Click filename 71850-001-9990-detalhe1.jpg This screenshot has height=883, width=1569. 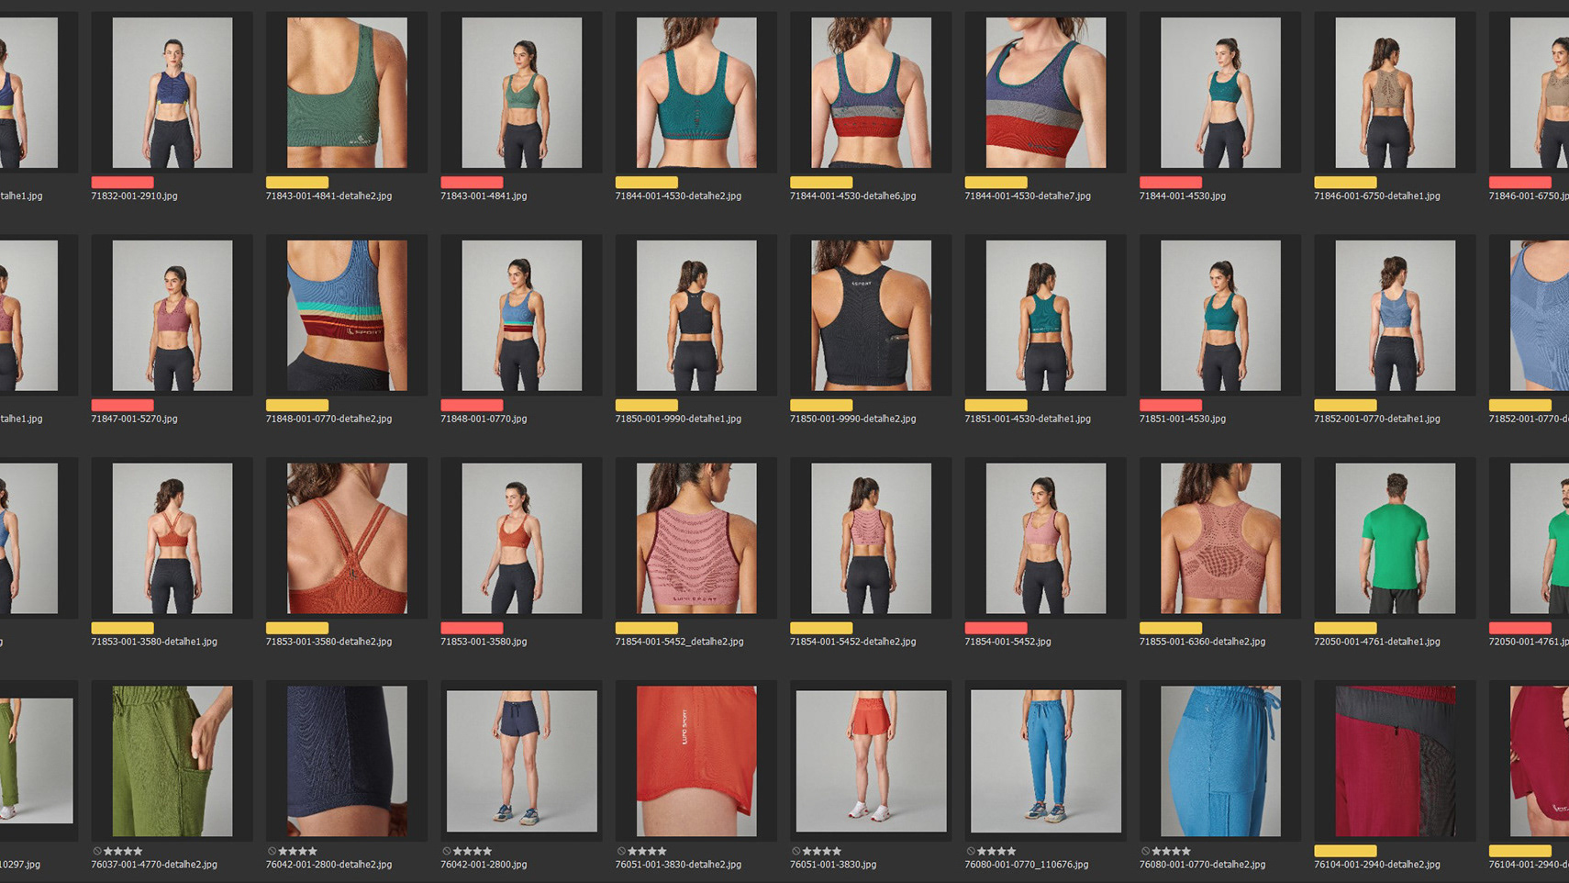pos(678,419)
